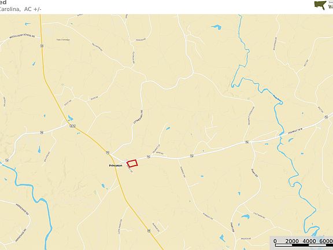333x250 pixels.
Task: Click the route shield on southern yellow highway
Action: point(149,230)
